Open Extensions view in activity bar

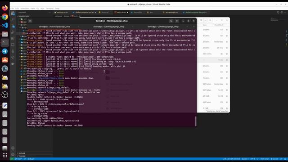[x=13, y=39]
